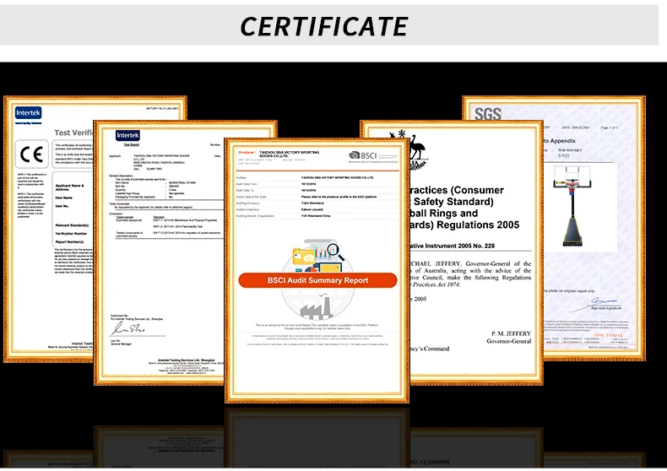Click the 'Verification Number' label
Screen dimensions: 667x471
pyautogui.click(x=71, y=233)
